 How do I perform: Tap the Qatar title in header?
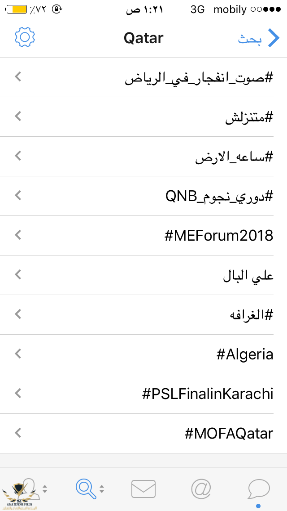[143, 38]
